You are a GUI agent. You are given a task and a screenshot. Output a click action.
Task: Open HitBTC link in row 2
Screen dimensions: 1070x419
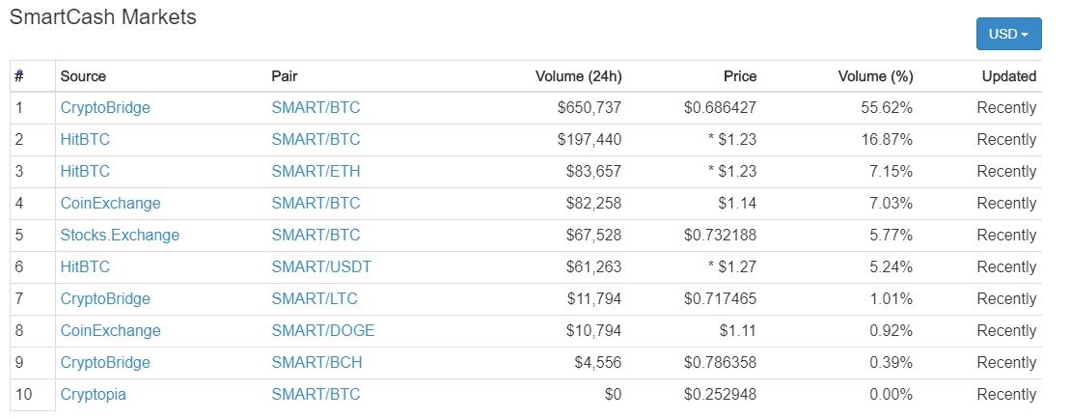85,140
